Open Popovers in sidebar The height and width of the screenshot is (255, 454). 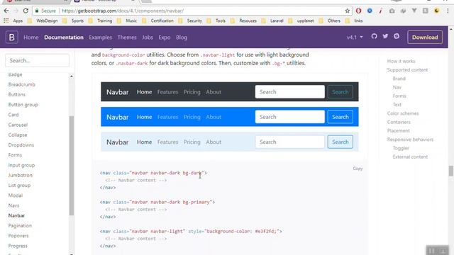click(18, 236)
